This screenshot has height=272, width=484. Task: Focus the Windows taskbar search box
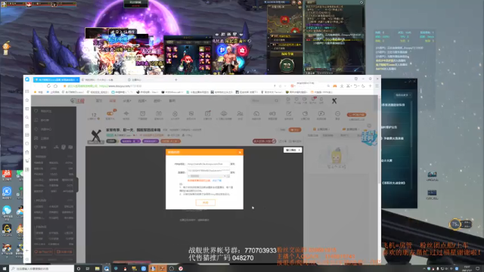(41, 269)
